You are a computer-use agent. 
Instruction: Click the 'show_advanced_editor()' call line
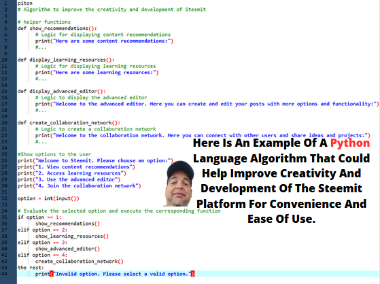point(67,249)
